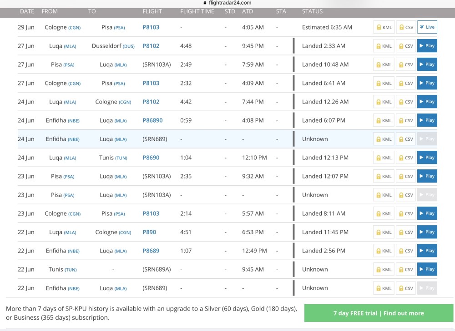Viewport: 455px width, 331px height.
Task: Click Dusseldorf (DUS) destination airport
Action: click(113, 46)
